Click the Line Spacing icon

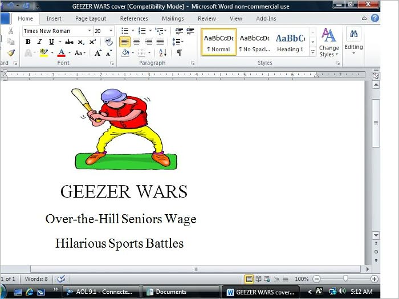tap(176, 42)
